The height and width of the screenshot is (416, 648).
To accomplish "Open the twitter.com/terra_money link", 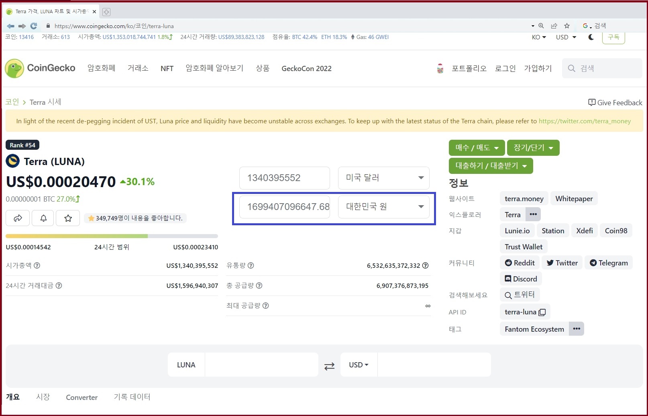I will point(585,121).
